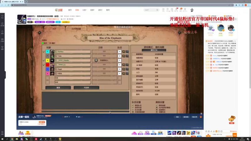Image resolution: width=251 pixels, height=141 pixels.
Task: Click the Douyu site logo
Action: click(59, 10)
